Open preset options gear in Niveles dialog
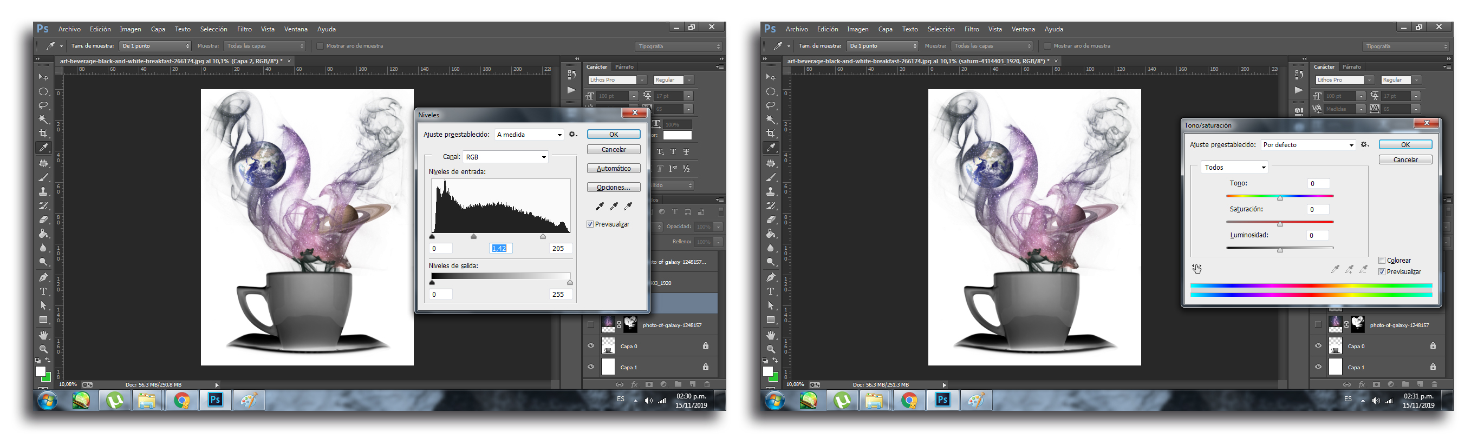 coord(572,134)
